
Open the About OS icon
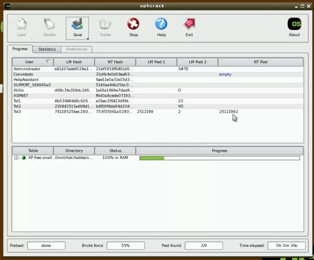(x=294, y=24)
